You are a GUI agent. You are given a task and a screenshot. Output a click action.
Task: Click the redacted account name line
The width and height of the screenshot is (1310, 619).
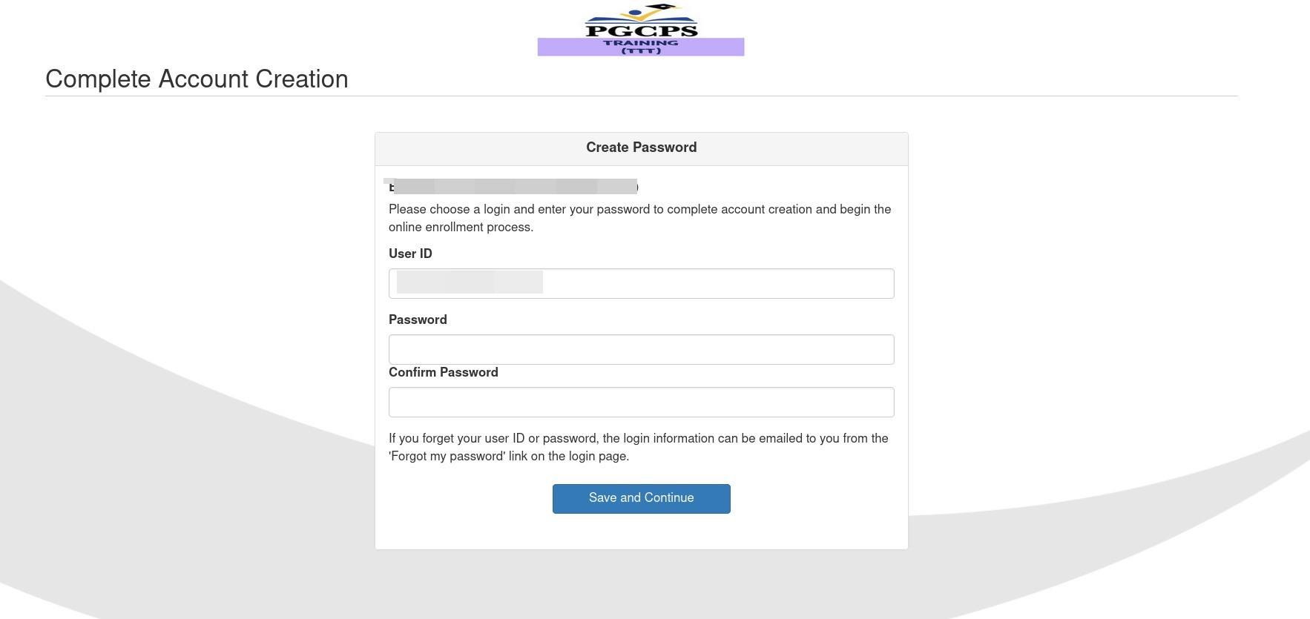513,187
